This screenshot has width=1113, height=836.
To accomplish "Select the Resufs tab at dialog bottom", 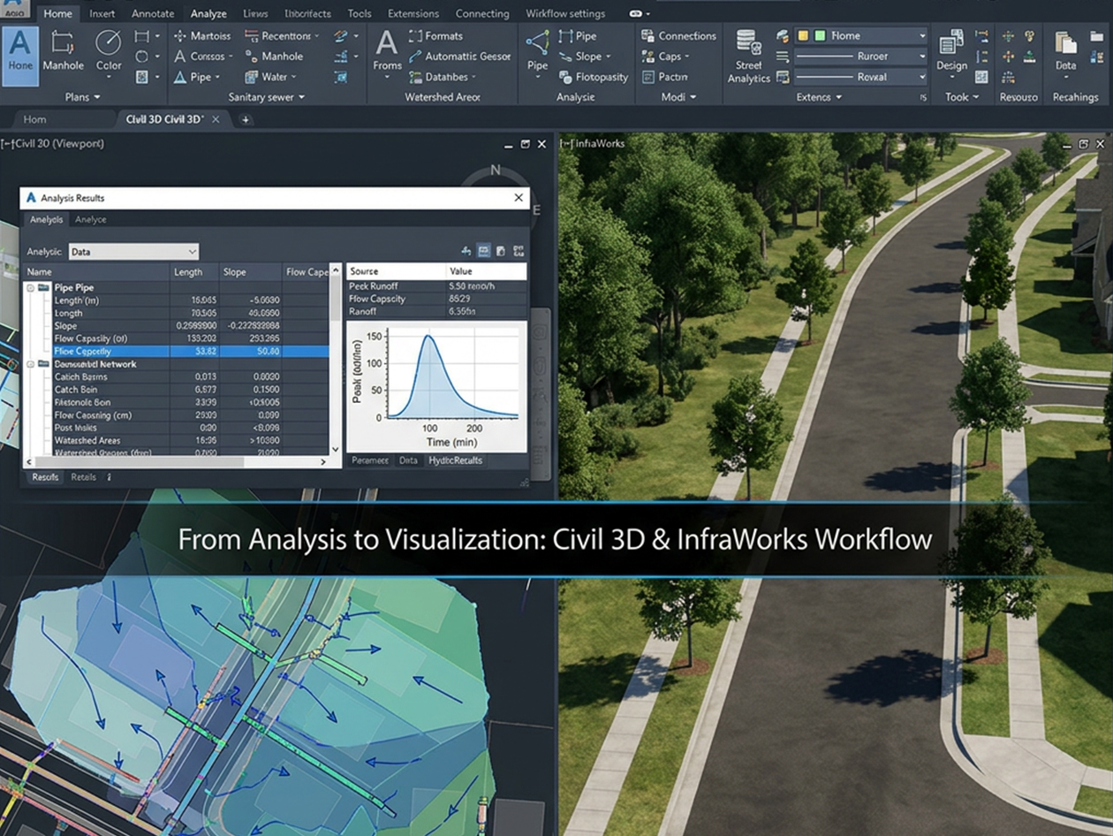I will pyautogui.click(x=45, y=477).
